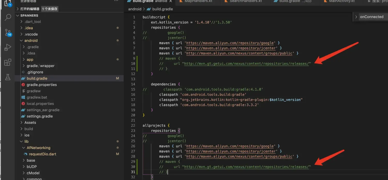Open requestDio.dart in the lib folder

pyautogui.click(x=42, y=154)
